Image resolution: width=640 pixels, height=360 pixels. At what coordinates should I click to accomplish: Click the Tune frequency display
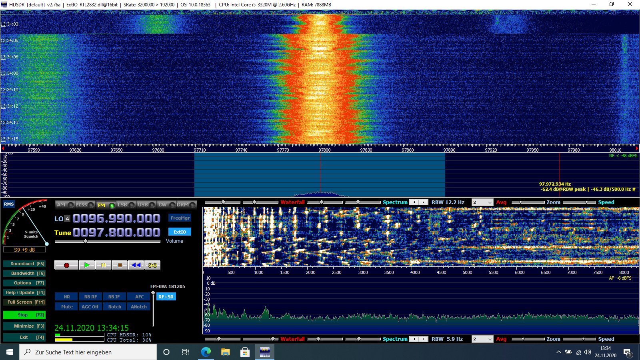pyautogui.click(x=116, y=232)
